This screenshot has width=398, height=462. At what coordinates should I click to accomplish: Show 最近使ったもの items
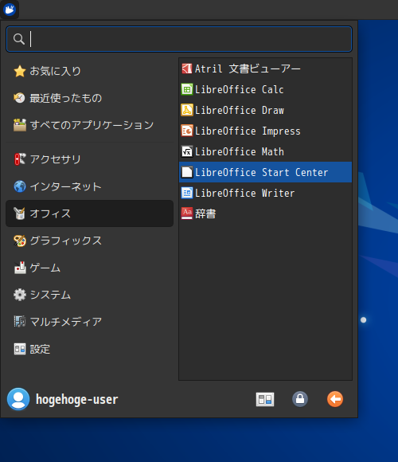[89, 98]
